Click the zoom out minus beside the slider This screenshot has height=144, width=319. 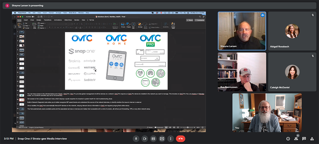coord(181,127)
